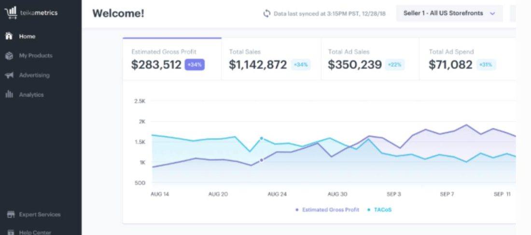Toggle Estimated Gross Profit legend series
The height and width of the screenshot is (235, 531).
(327, 209)
